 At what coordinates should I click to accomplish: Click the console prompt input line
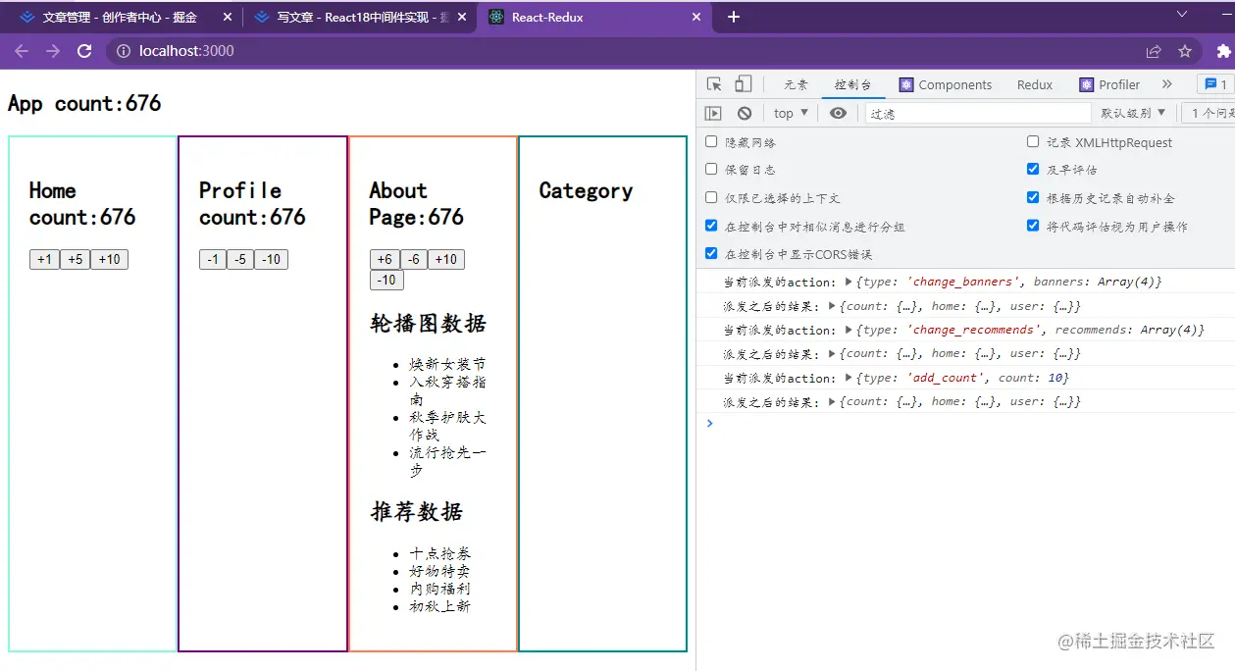(x=971, y=423)
